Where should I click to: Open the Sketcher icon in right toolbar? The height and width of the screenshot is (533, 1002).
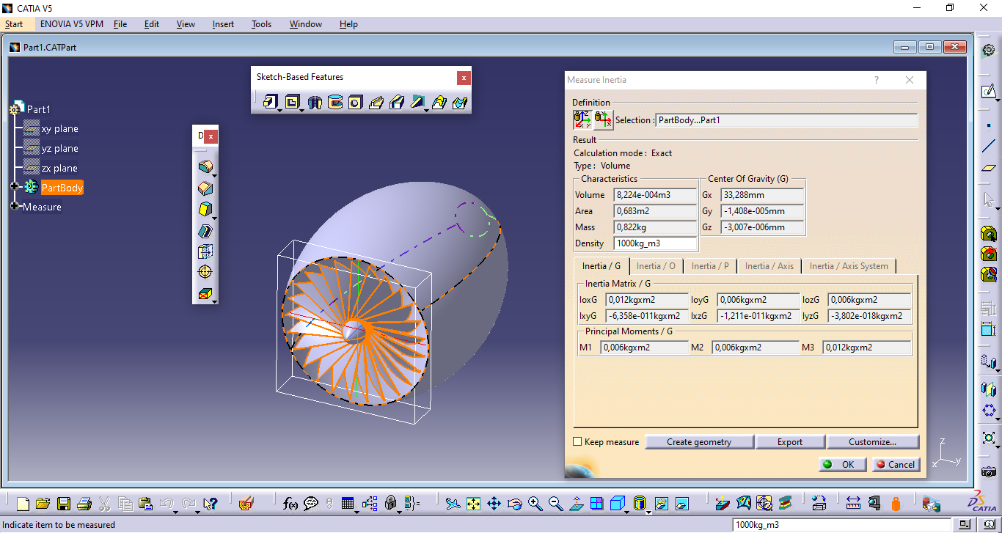(988, 92)
